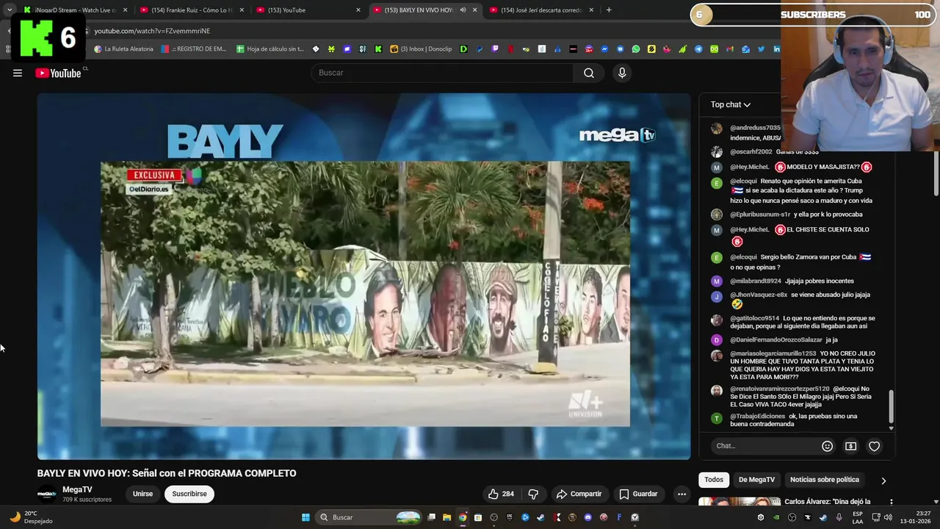The image size is (940, 529).
Task: Open Inbox Donoclip bookmark
Action: 421,49
